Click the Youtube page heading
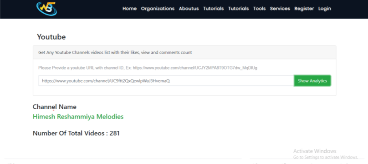The height and width of the screenshot is (164, 368). coord(51,37)
